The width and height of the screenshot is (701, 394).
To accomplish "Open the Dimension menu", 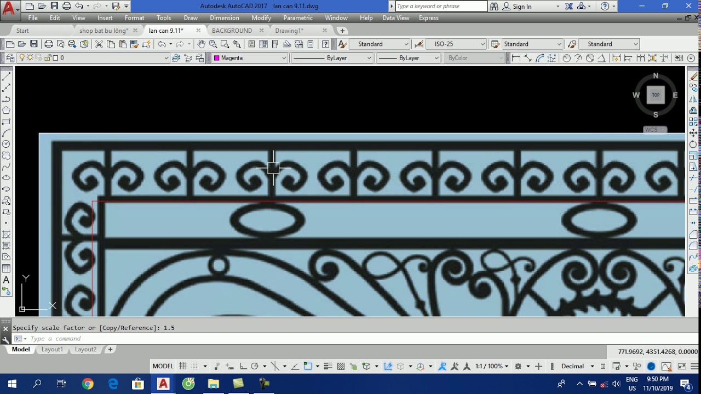I will point(225,18).
